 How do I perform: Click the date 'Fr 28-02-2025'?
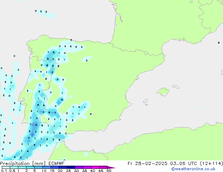[x=147, y=164]
